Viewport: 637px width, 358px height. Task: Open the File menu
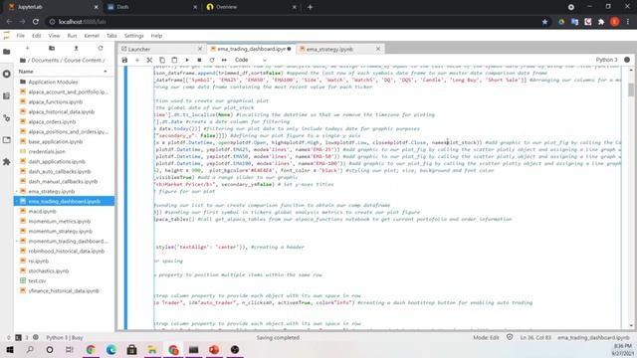(x=20, y=36)
